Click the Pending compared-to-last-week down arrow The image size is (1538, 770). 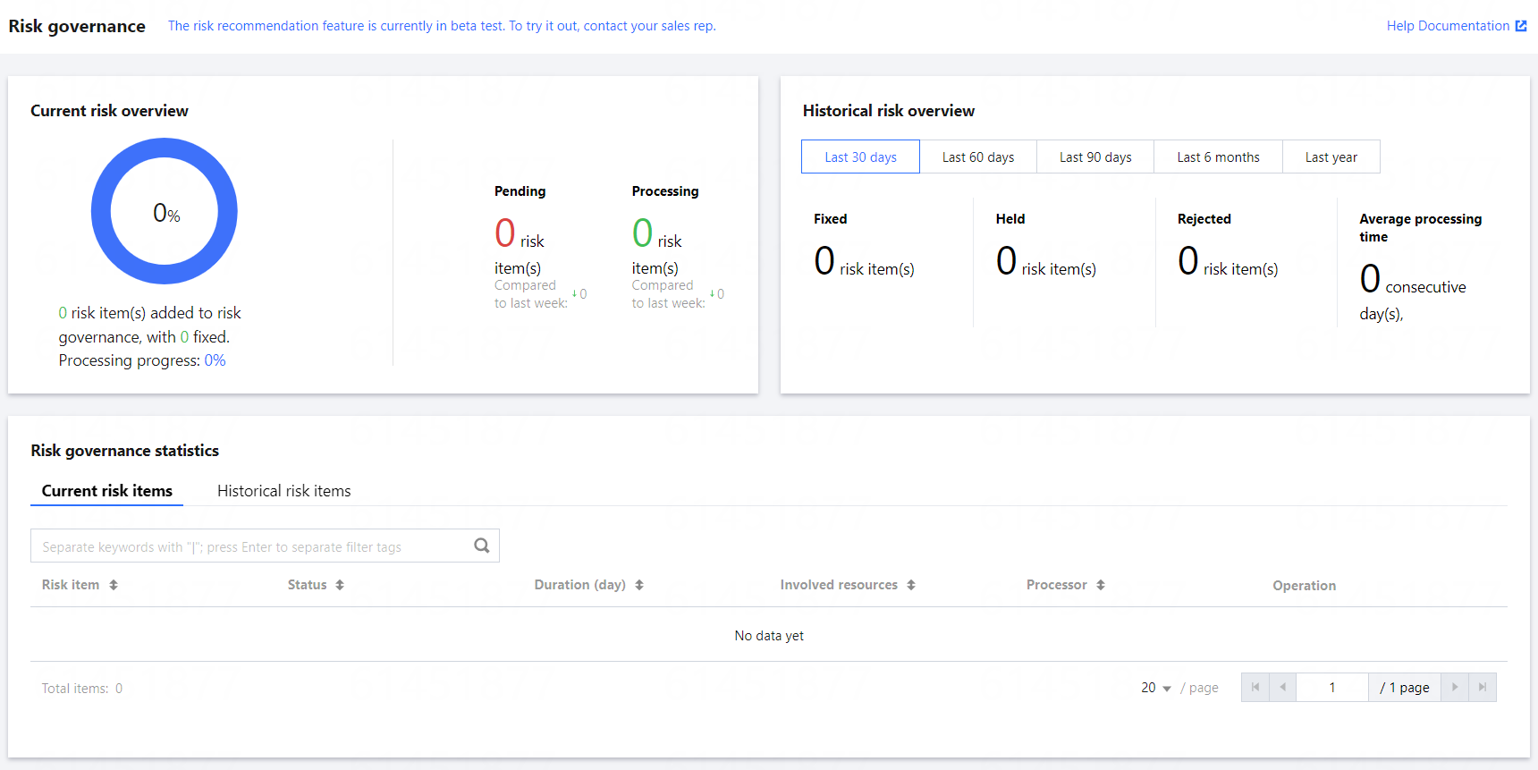(x=574, y=293)
